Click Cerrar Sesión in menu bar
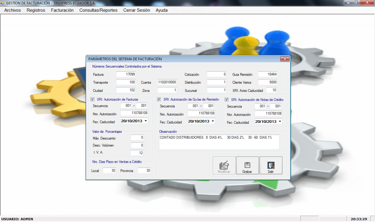375x222 pixels. pyautogui.click(x=137, y=10)
